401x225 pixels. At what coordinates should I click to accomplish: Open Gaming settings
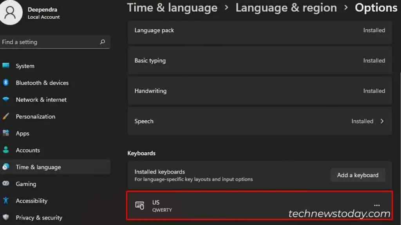coord(25,184)
